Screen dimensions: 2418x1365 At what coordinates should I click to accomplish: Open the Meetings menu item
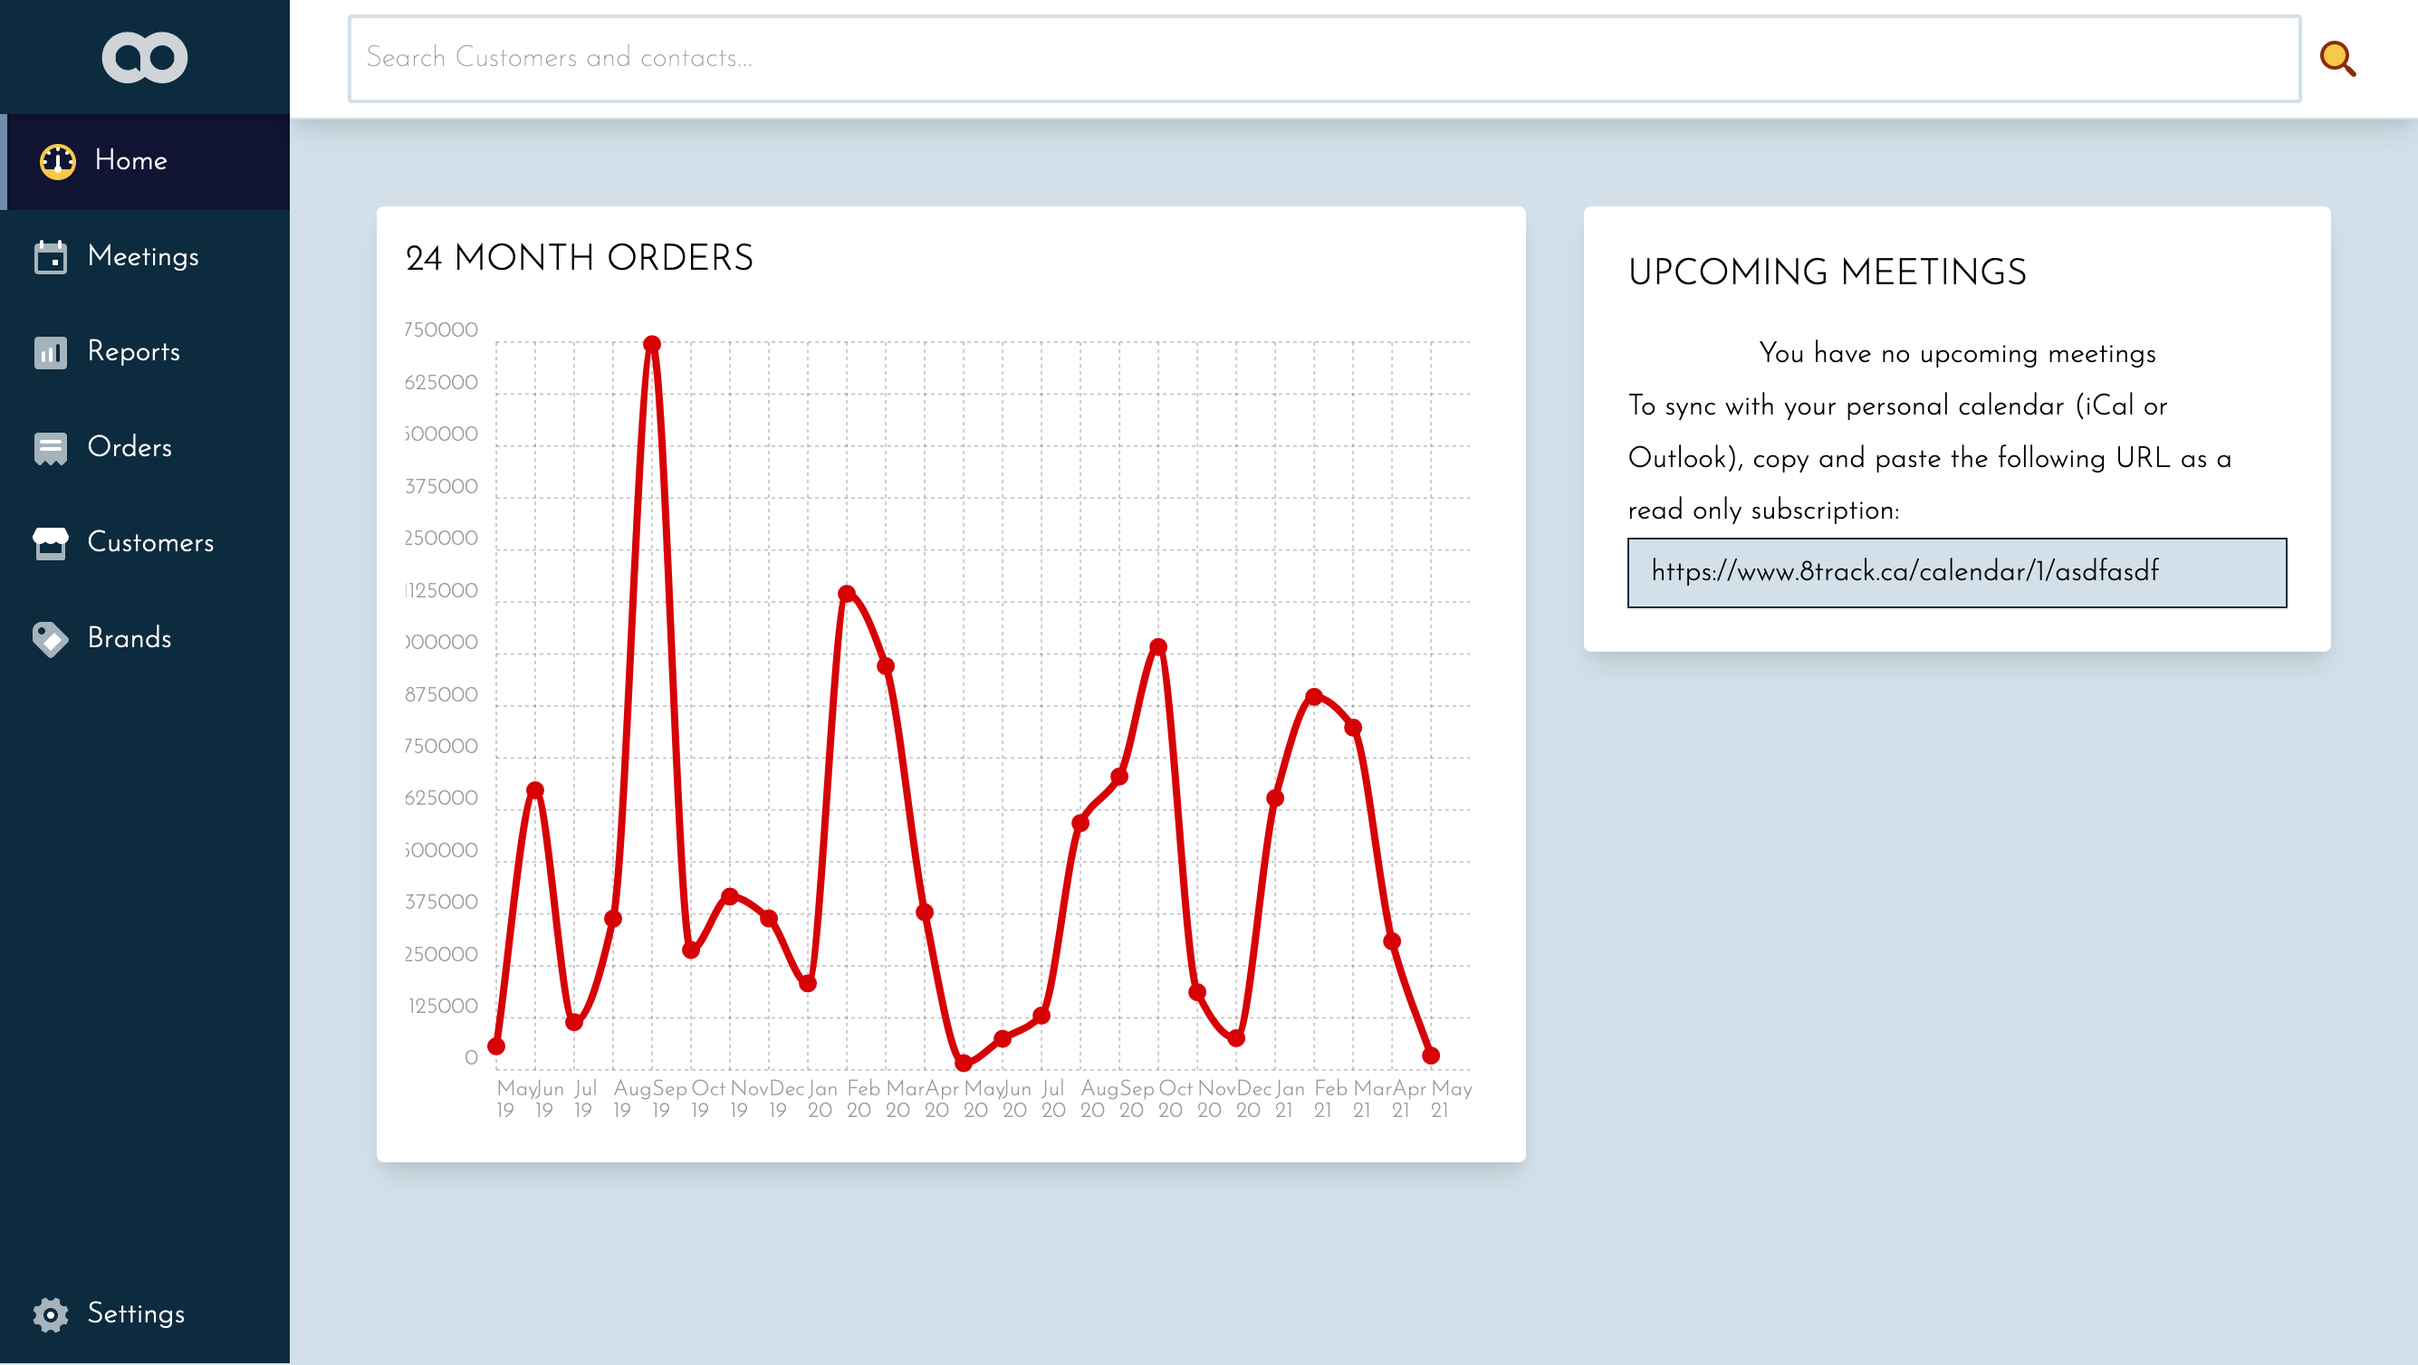[143, 257]
